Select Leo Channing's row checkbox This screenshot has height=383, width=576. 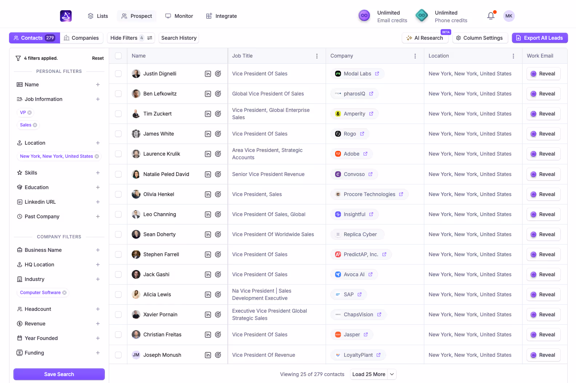point(118,214)
